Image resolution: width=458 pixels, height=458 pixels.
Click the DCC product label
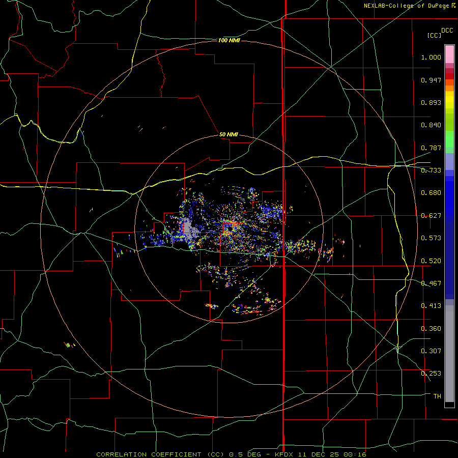[x=447, y=31]
